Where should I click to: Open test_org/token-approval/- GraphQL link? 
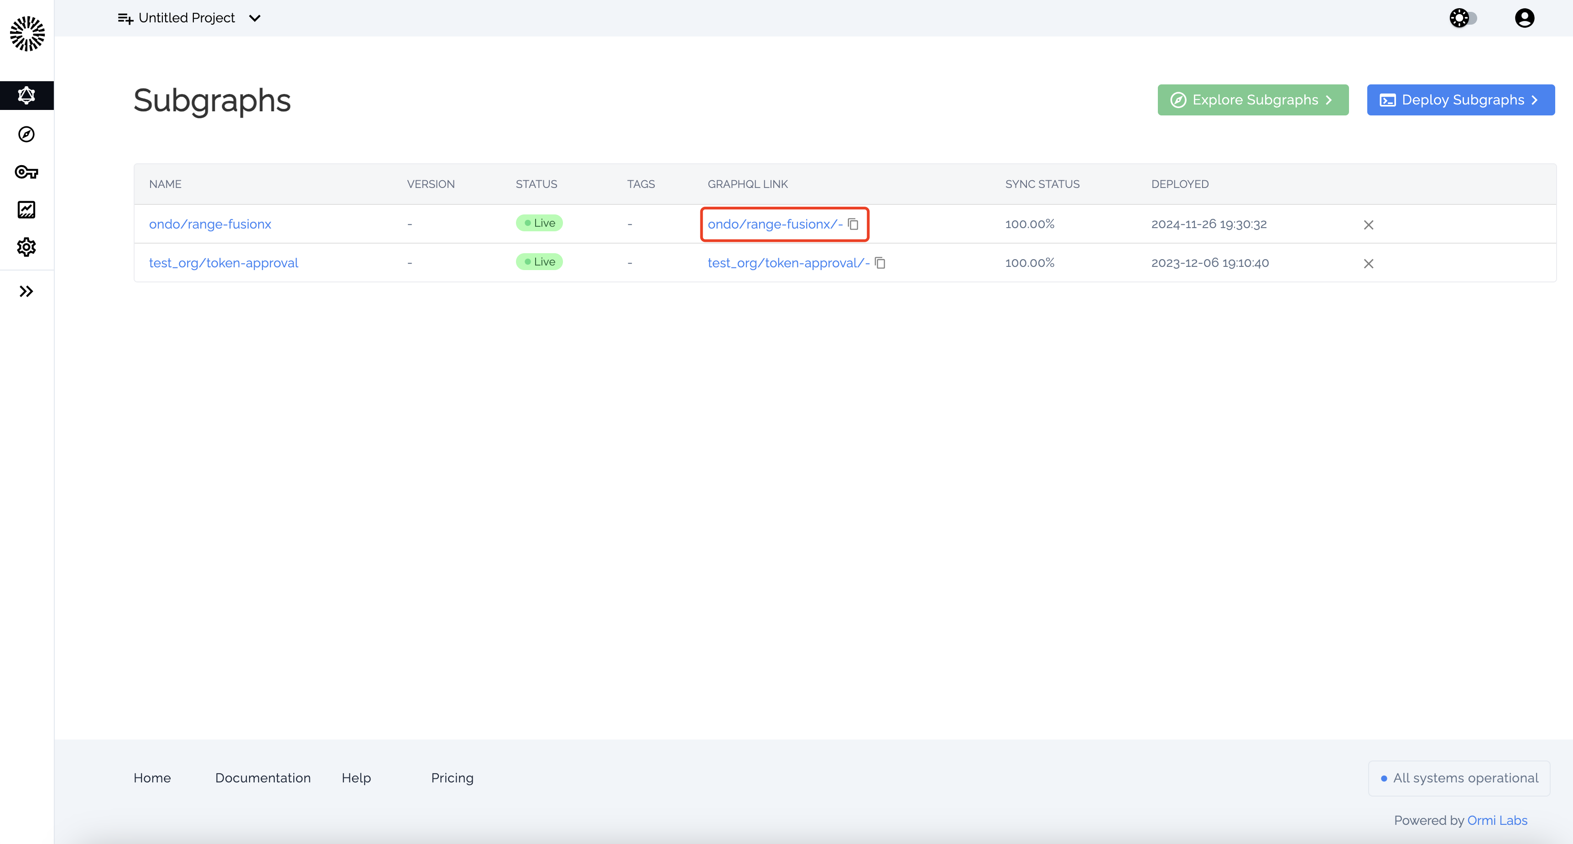pyautogui.click(x=788, y=263)
